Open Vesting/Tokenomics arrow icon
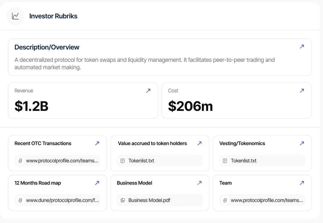 (302, 143)
